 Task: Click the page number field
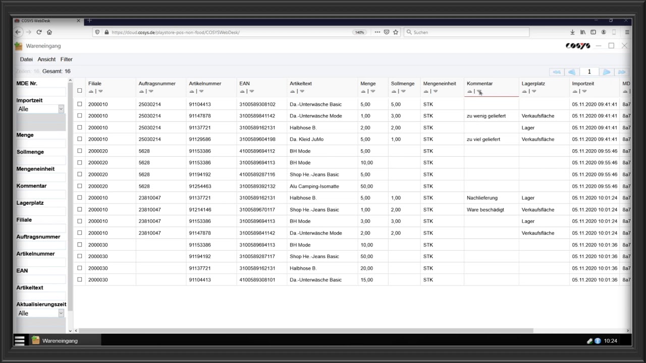coord(589,72)
